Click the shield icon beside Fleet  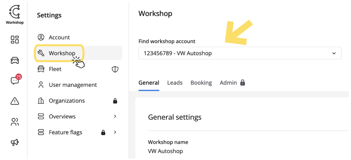point(115,69)
